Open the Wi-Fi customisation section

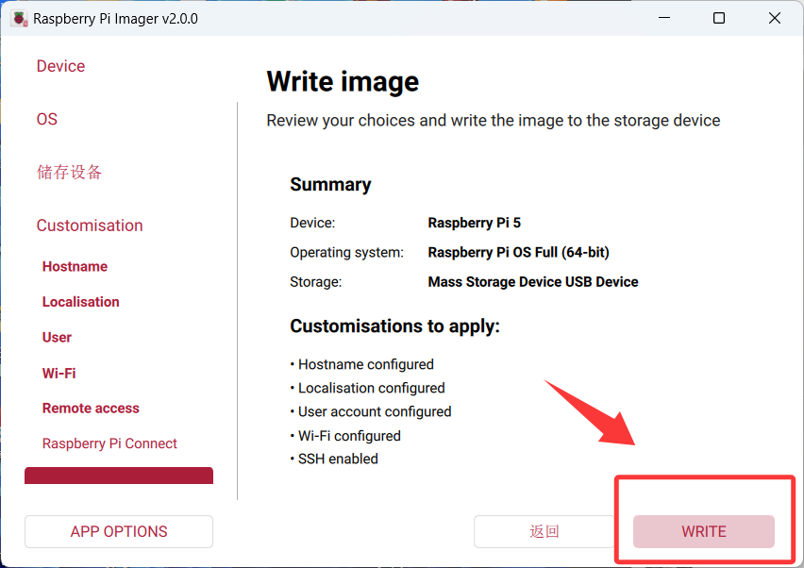[59, 374]
